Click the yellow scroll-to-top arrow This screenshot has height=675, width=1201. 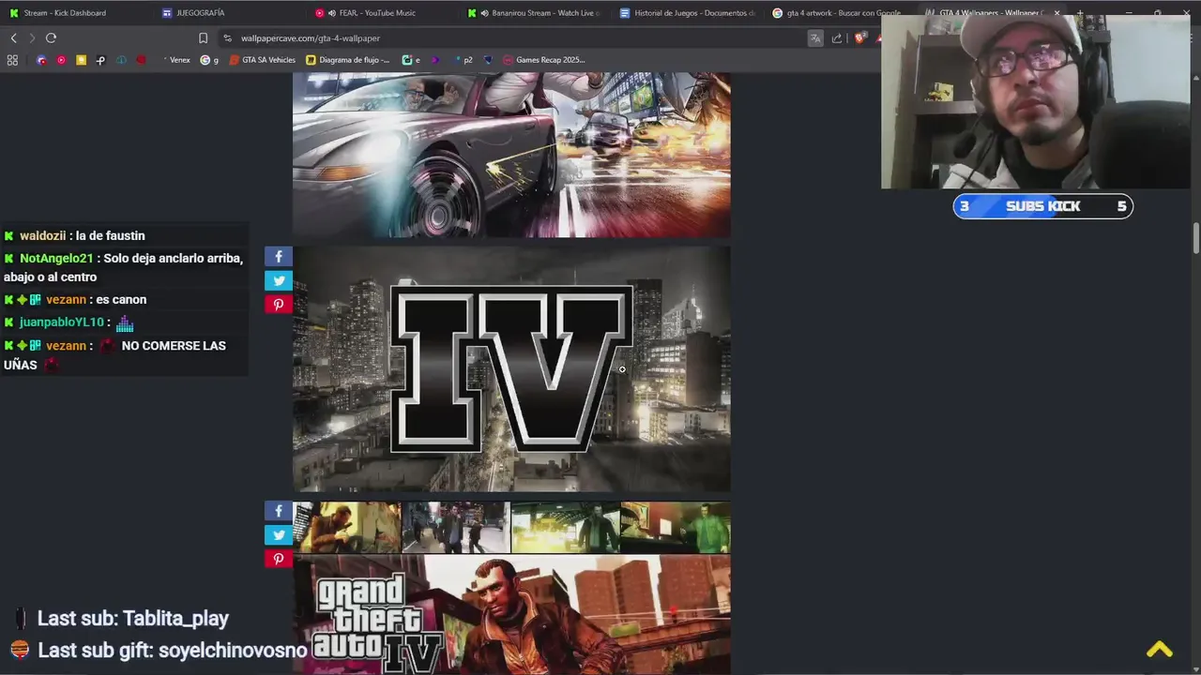pyautogui.click(x=1159, y=649)
